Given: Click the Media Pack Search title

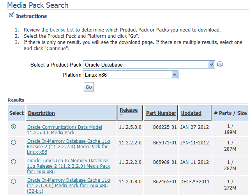Looking at the screenshot, I should [38, 5].
